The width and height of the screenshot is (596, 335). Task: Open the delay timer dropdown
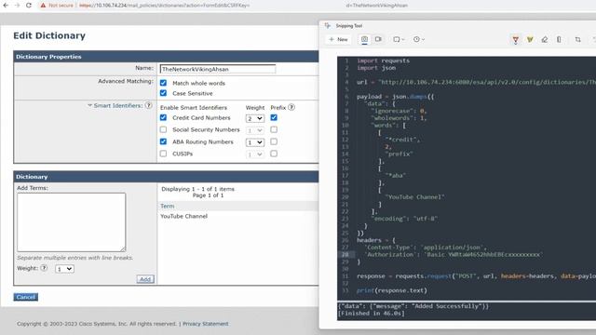point(418,39)
